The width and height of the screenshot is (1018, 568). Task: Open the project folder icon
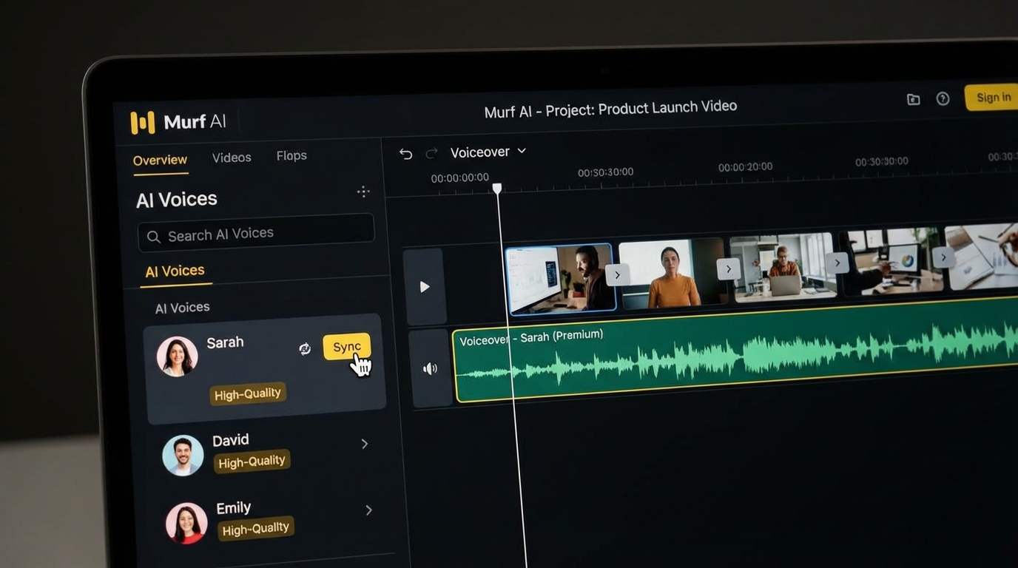pos(914,99)
